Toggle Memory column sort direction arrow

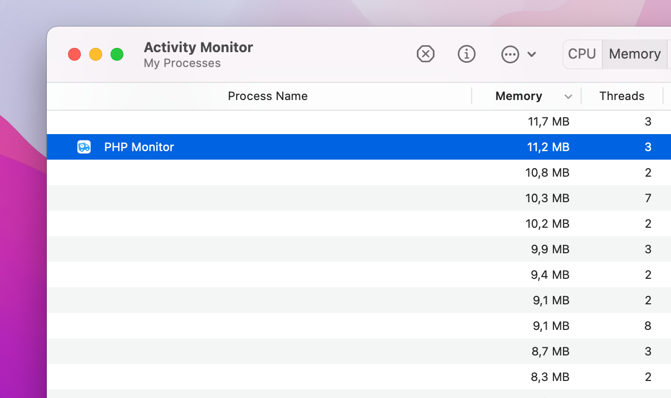[x=568, y=97]
